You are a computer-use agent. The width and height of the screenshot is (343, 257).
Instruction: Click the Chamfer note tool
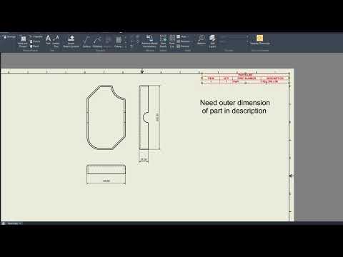[x=36, y=36]
